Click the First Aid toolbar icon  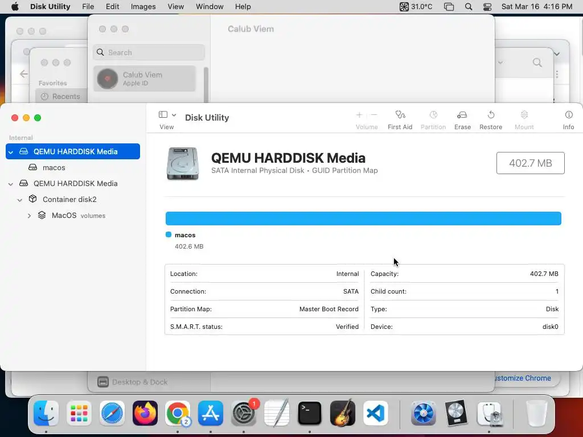400,115
